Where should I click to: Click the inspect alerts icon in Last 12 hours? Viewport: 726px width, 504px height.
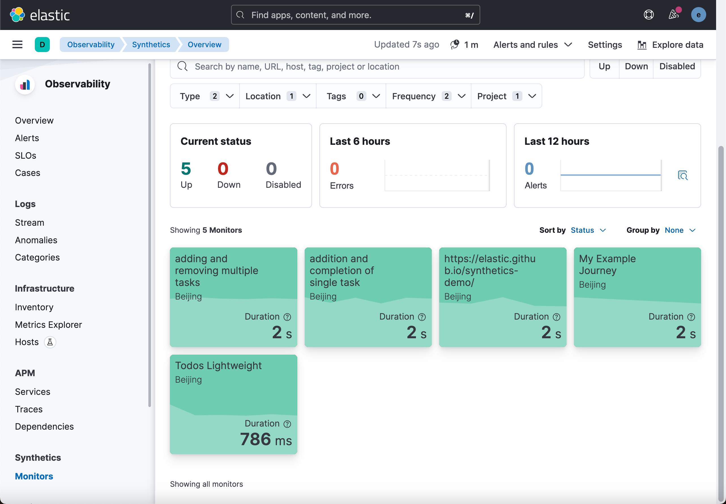tap(682, 175)
